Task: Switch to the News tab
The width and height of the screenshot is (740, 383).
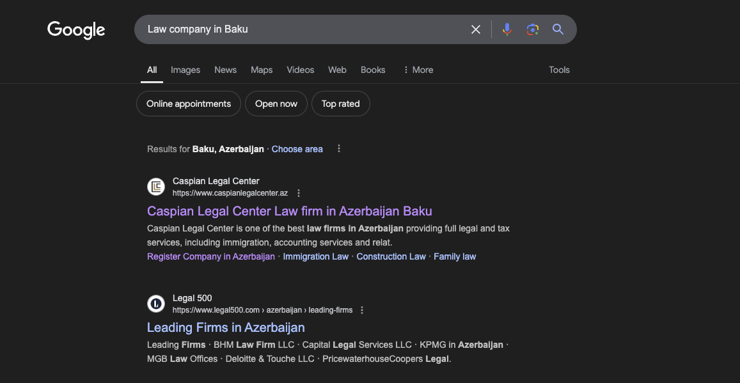Action: (x=226, y=70)
